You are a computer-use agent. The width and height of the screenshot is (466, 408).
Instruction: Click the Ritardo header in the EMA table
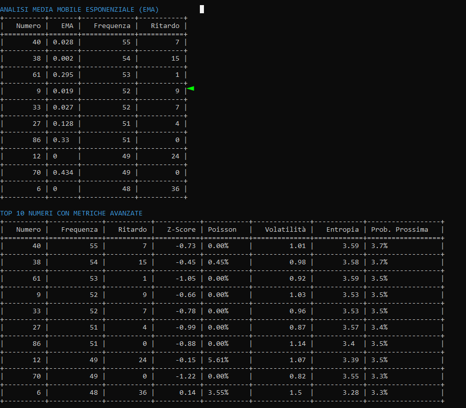click(x=165, y=26)
